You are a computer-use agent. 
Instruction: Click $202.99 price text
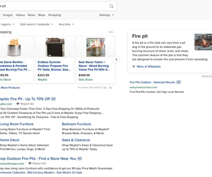43,75
